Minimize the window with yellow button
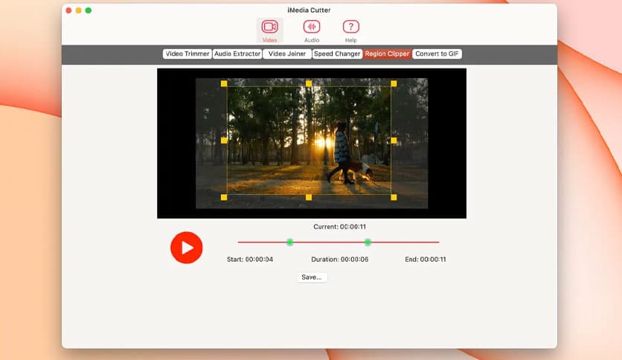Image resolution: width=622 pixels, height=360 pixels. pos(79,10)
